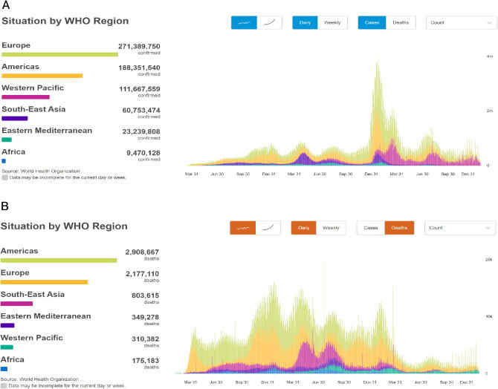Click the 111,667,559 confirmed value

click(x=140, y=89)
